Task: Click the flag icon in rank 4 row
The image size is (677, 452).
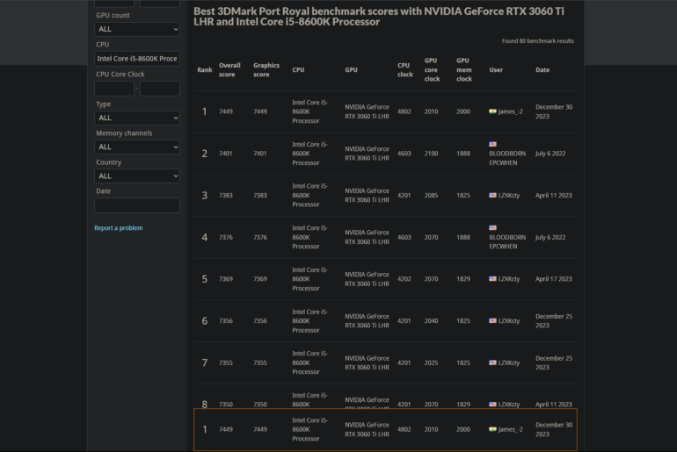Action: 492,228
